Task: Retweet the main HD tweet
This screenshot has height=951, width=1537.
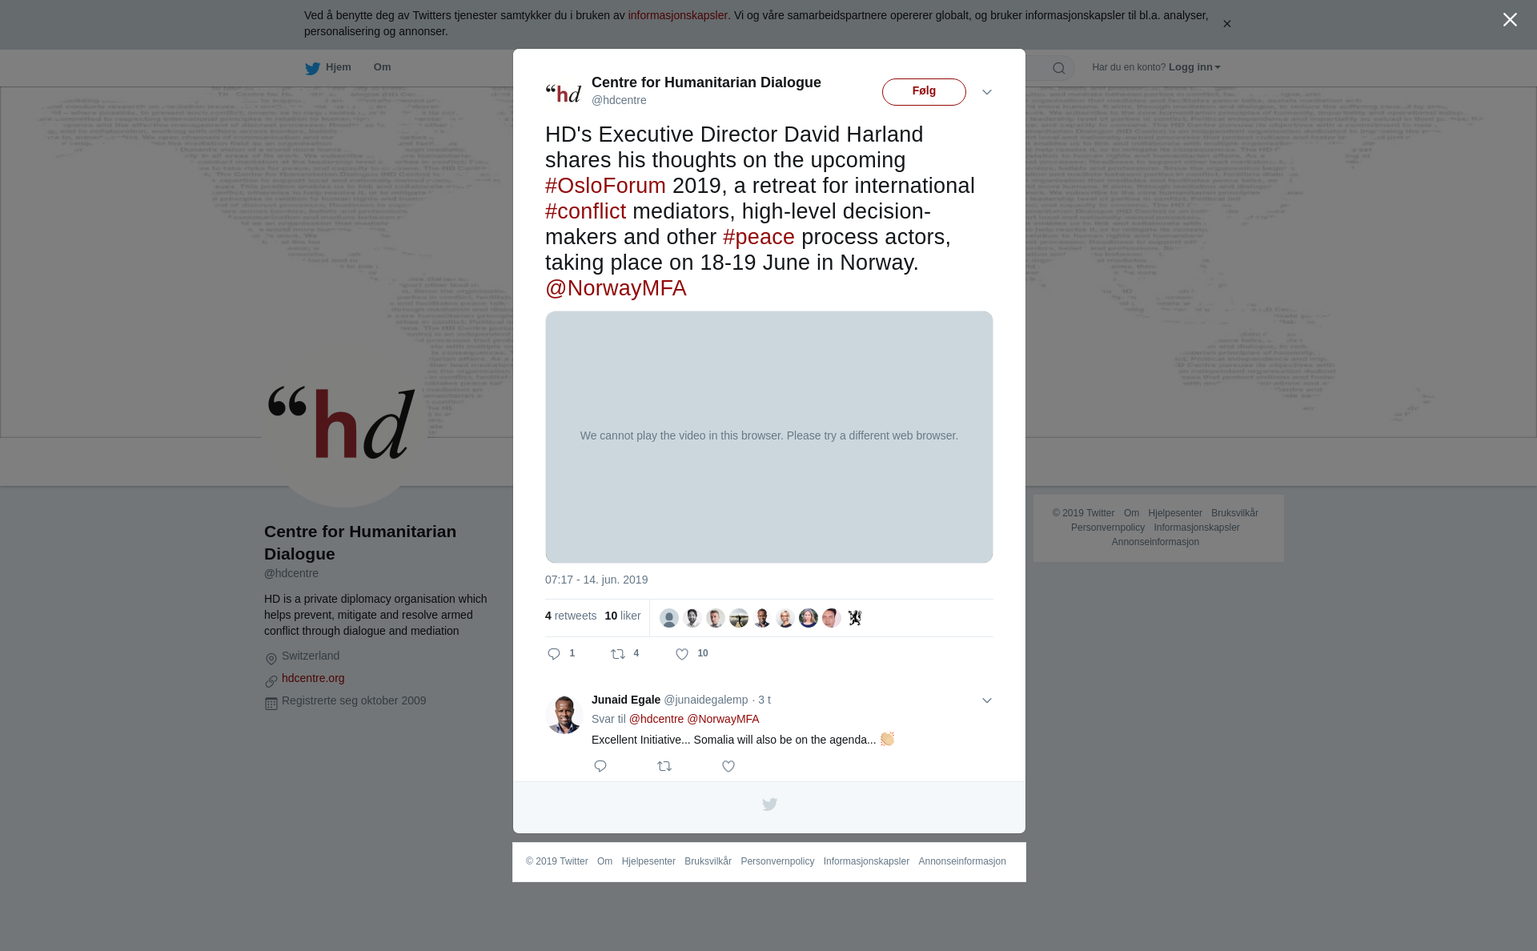Action: pyautogui.click(x=618, y=654)
